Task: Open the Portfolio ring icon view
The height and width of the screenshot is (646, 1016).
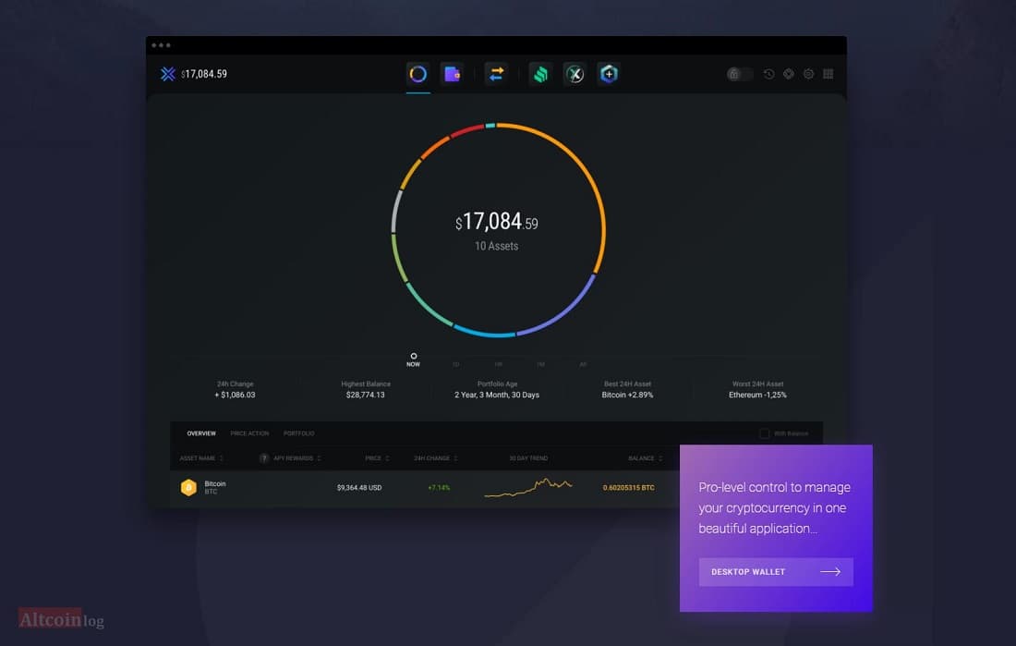Action: pyautogui.click(x=417, y=74)
